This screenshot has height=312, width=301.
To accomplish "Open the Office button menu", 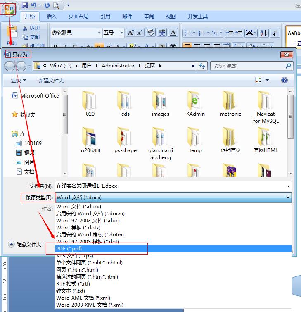I will [9, 9].
